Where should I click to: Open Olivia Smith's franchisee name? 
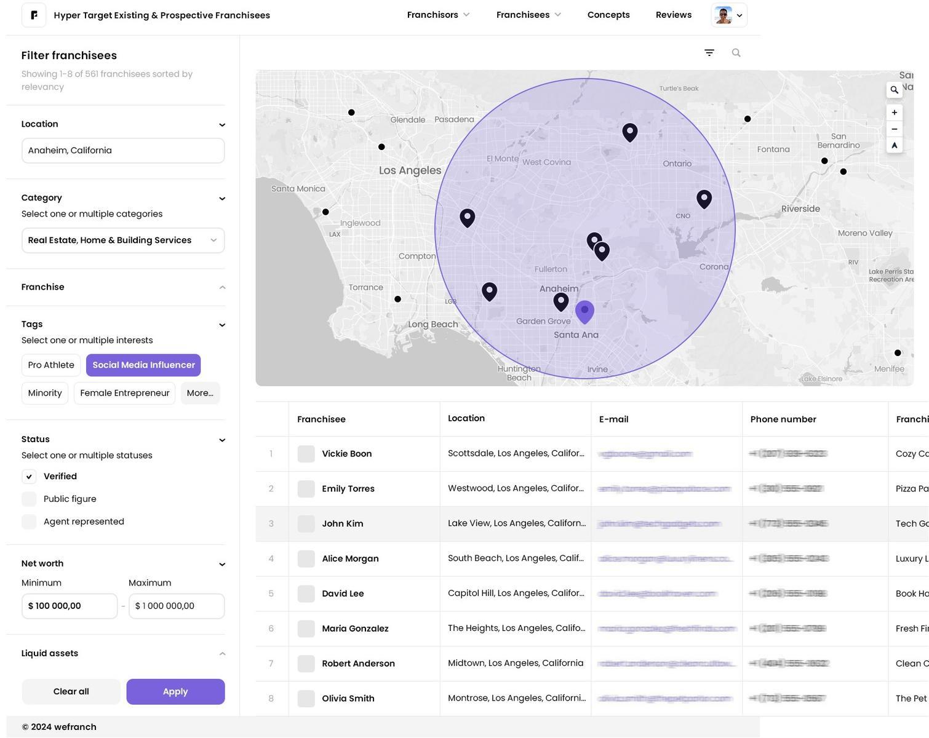pos(348,699)
